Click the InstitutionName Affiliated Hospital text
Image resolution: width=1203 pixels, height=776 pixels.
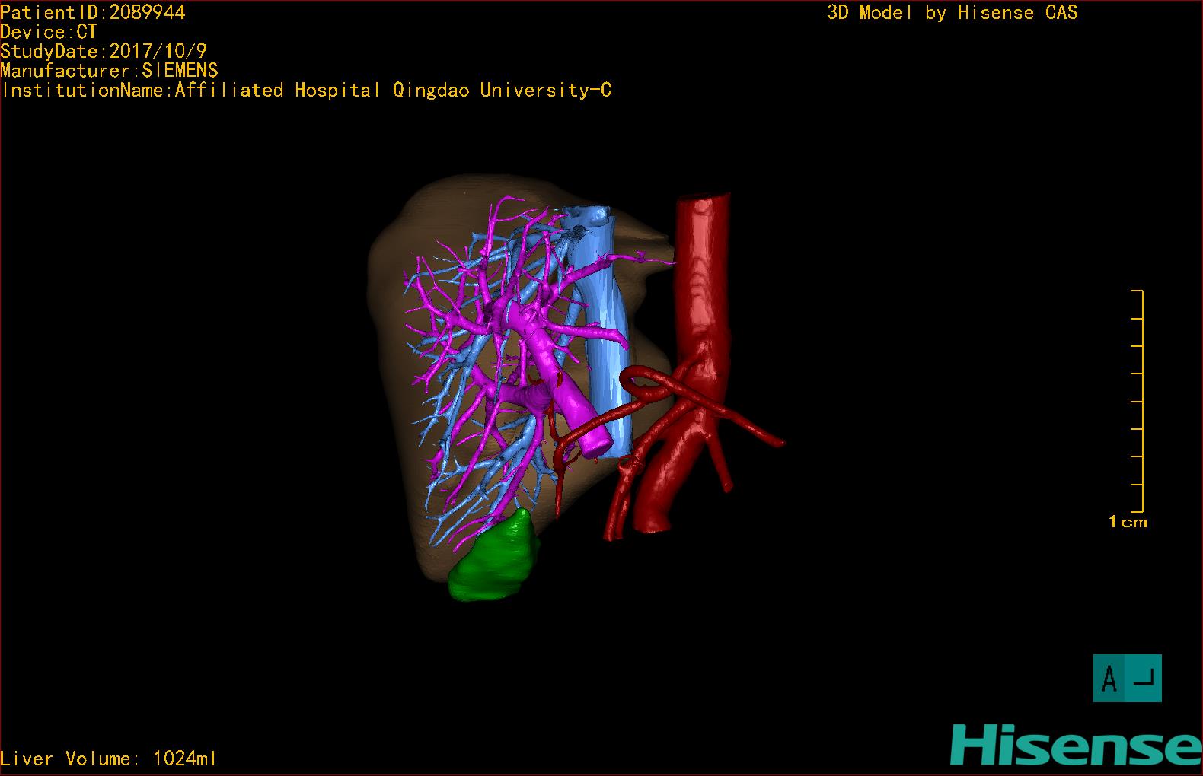click(x=307, y=91)
